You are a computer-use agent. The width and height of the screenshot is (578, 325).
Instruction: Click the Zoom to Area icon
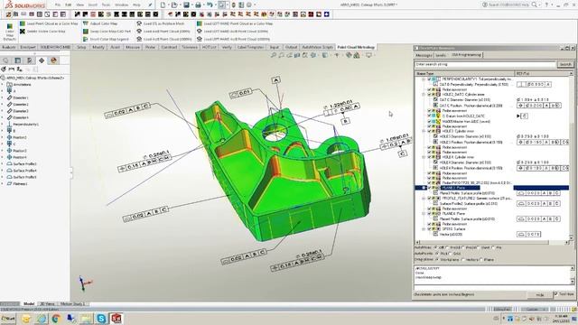click(x=281, y=55)
